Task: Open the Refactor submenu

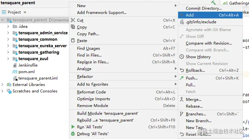Action: 124,77
